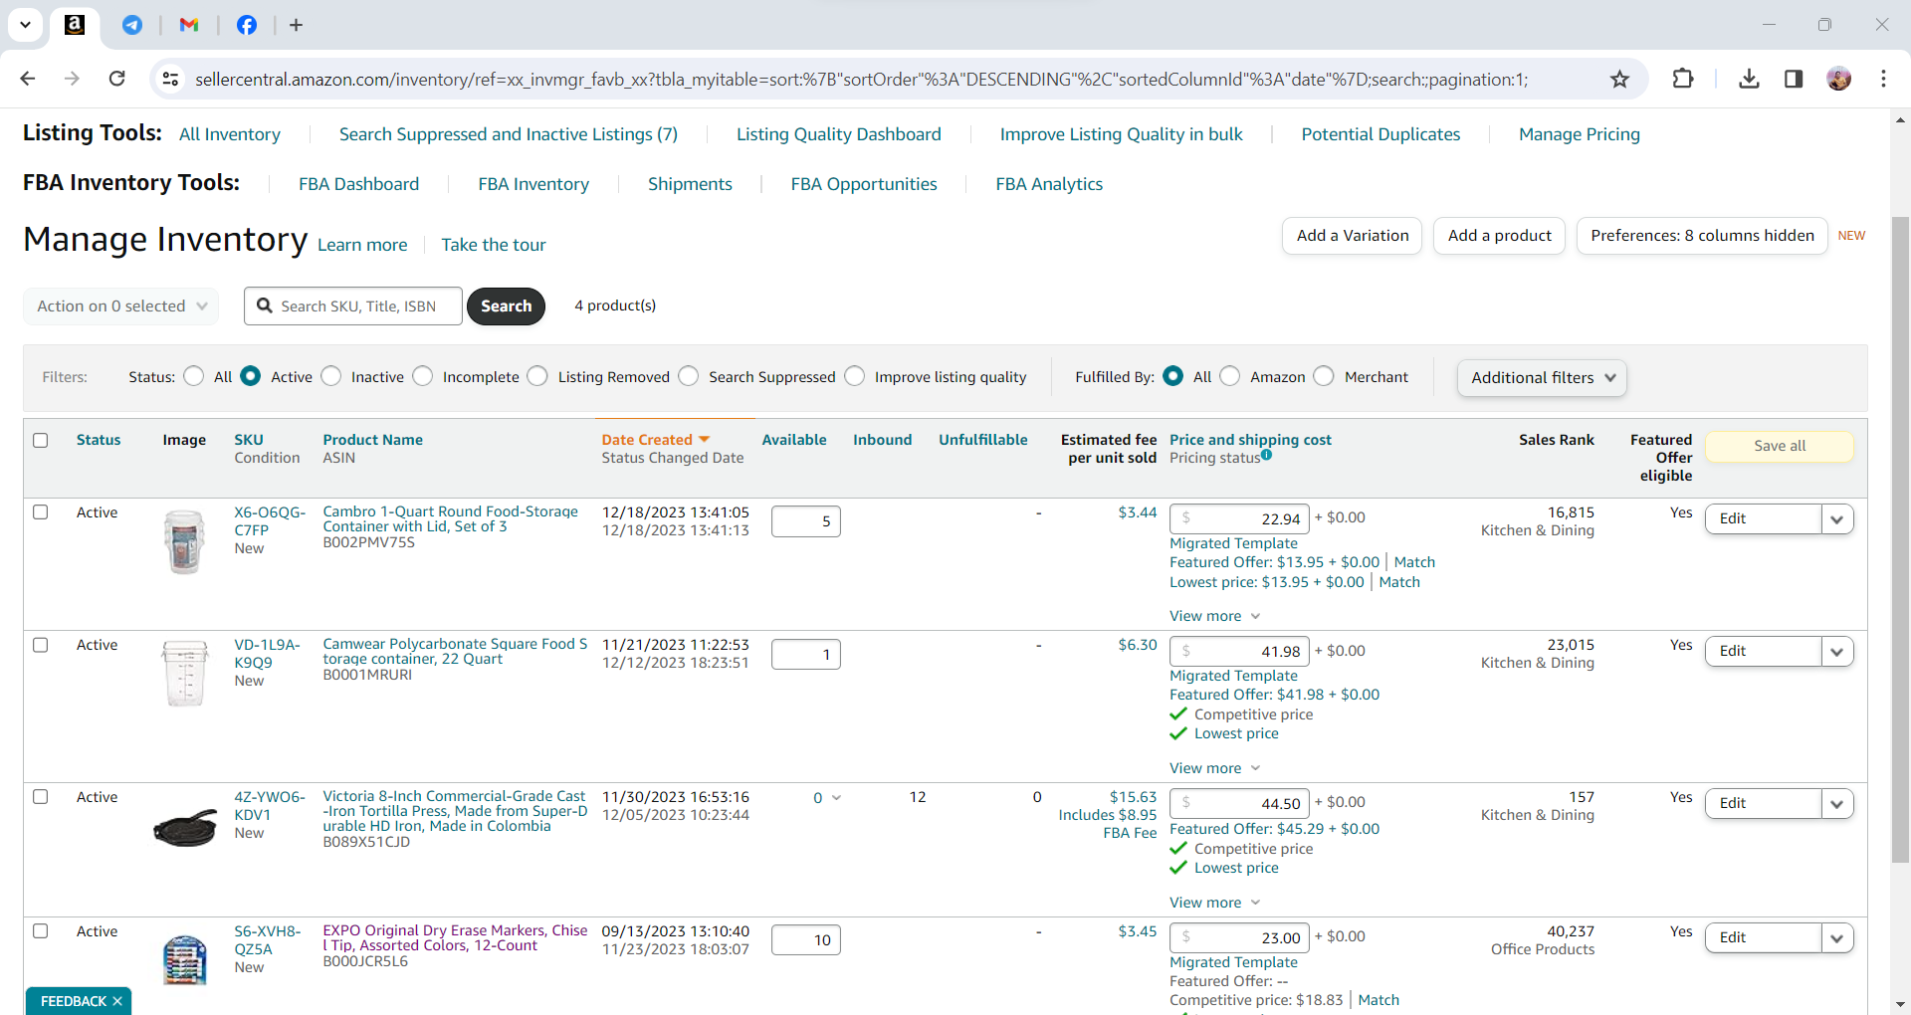Image resolution: width=1911 pixels, height=1015 pixels.
Task: Tick the select-all checkbox in table header
Action: pos(41,440)
